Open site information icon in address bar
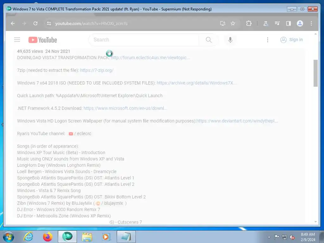324x243 pixels. pos(49,23)
